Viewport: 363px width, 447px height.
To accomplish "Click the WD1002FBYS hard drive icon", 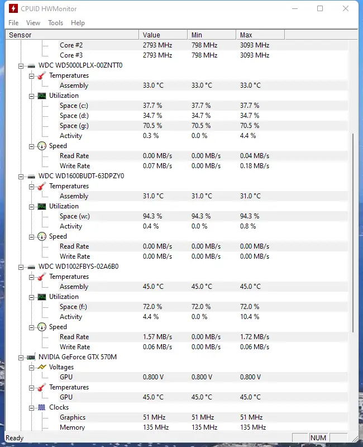I will click(x=31, y=267).
